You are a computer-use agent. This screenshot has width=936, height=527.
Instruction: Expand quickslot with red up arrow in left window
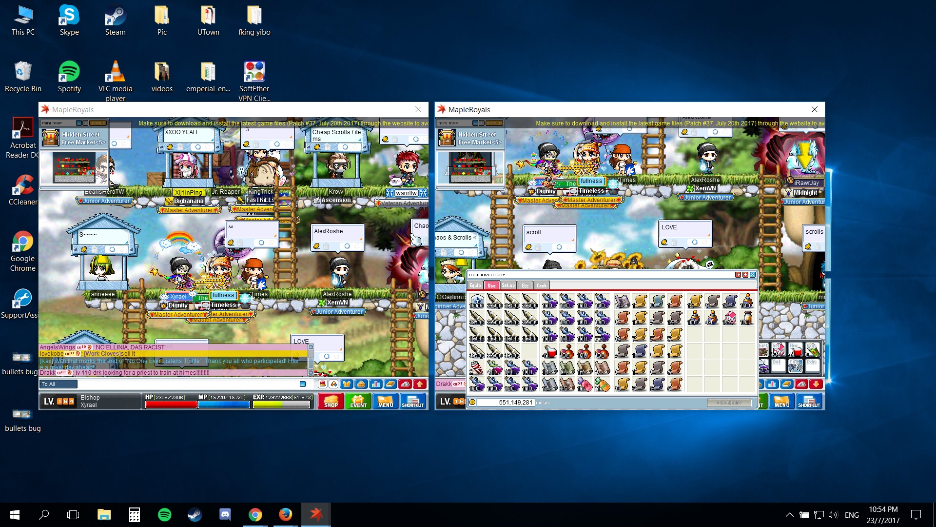click(x=420, y=384)
